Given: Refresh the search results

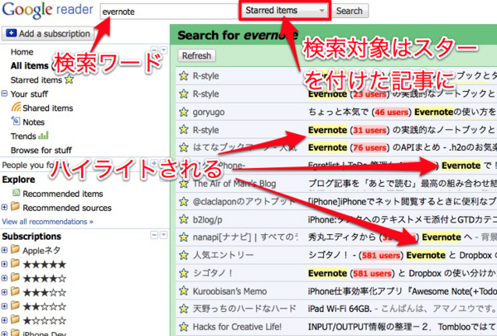Looking at the screenshot, I should (x=197, y=55).
